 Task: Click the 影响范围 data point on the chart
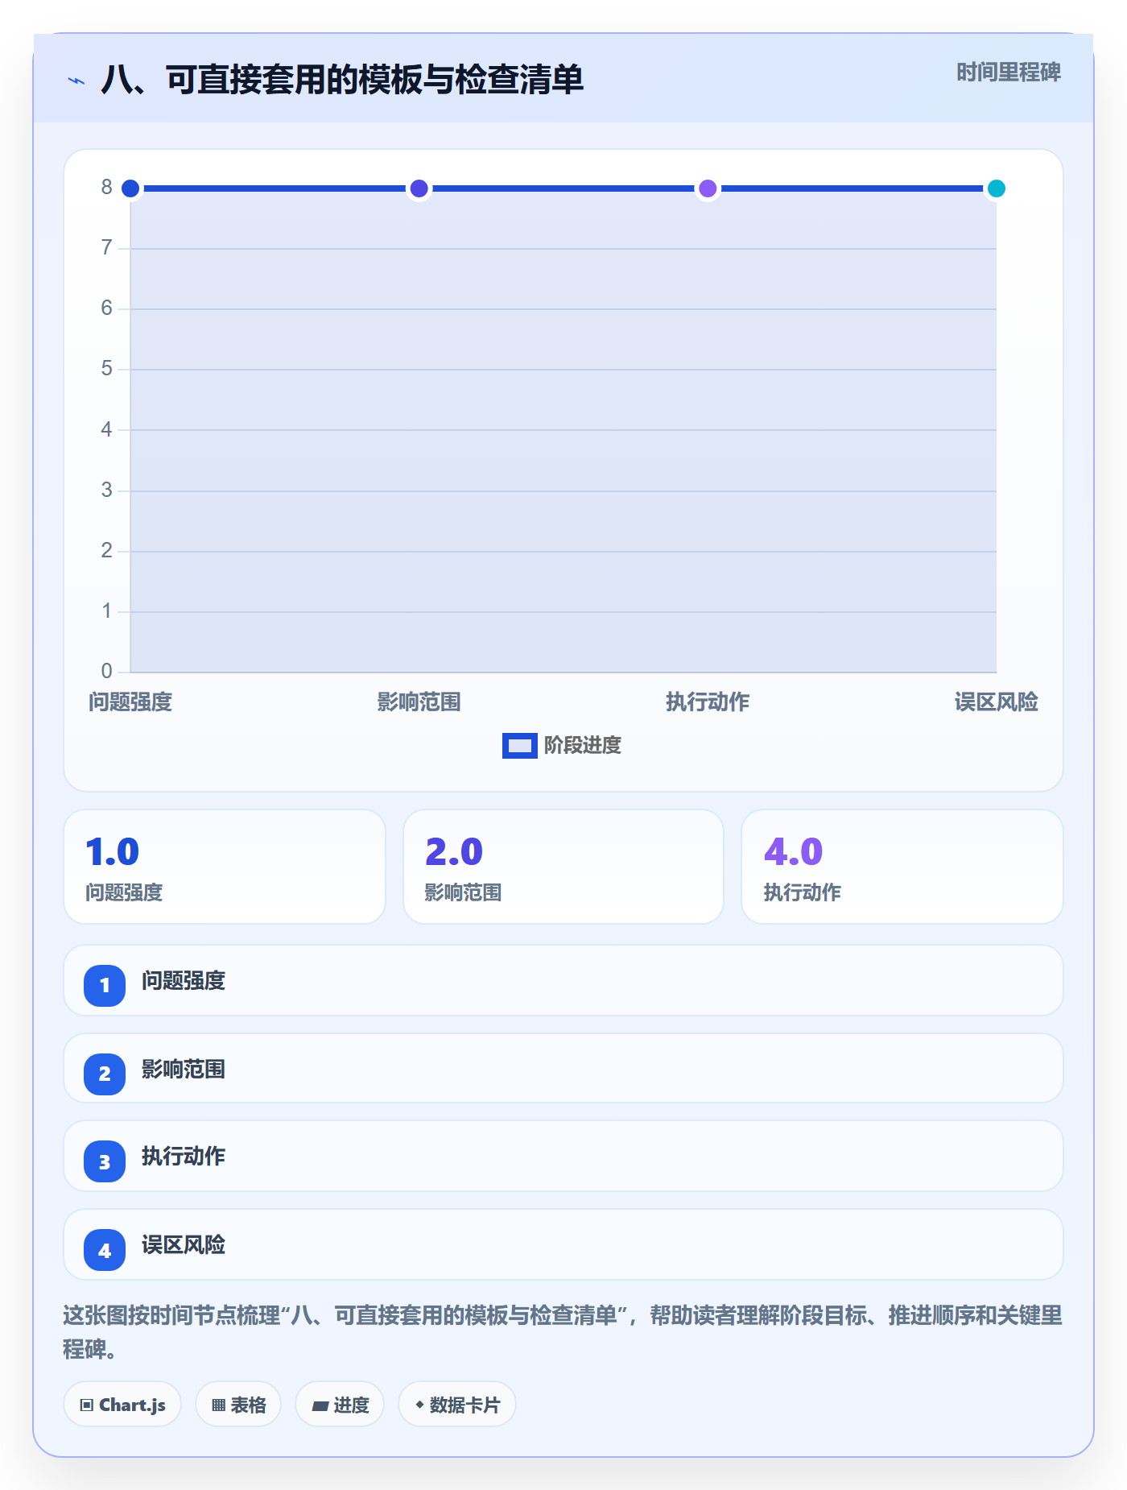(419, 188)
